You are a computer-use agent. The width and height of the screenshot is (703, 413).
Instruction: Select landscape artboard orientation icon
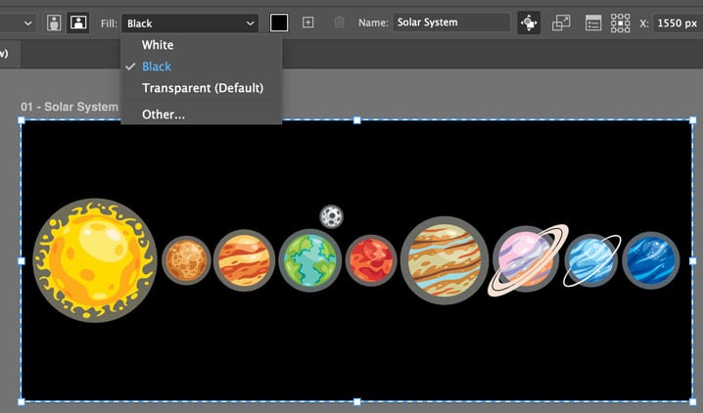75,23
